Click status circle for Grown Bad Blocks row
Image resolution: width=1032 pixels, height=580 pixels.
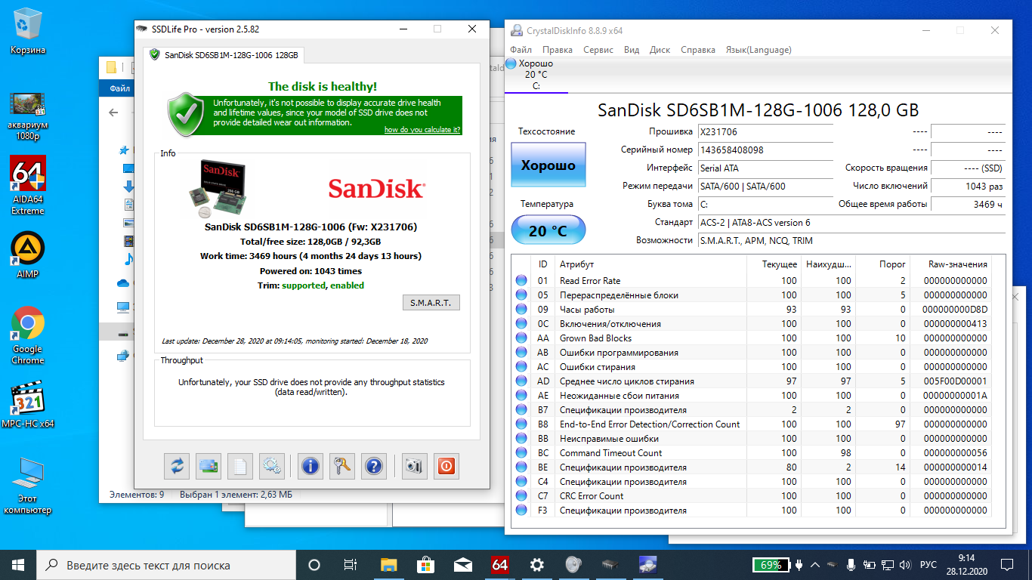pyautogui.click(x=521, y=338)
